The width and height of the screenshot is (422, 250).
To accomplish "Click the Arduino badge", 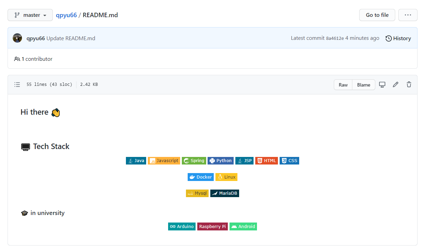I will pos(182,227).
